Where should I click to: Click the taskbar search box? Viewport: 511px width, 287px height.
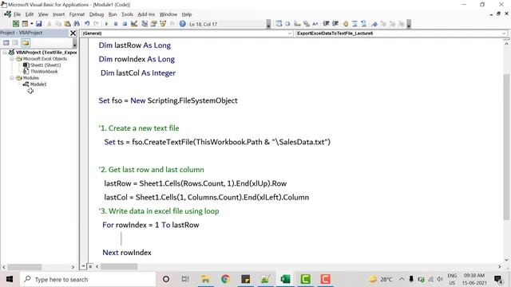pyautogui.click(x=88, y=279)
